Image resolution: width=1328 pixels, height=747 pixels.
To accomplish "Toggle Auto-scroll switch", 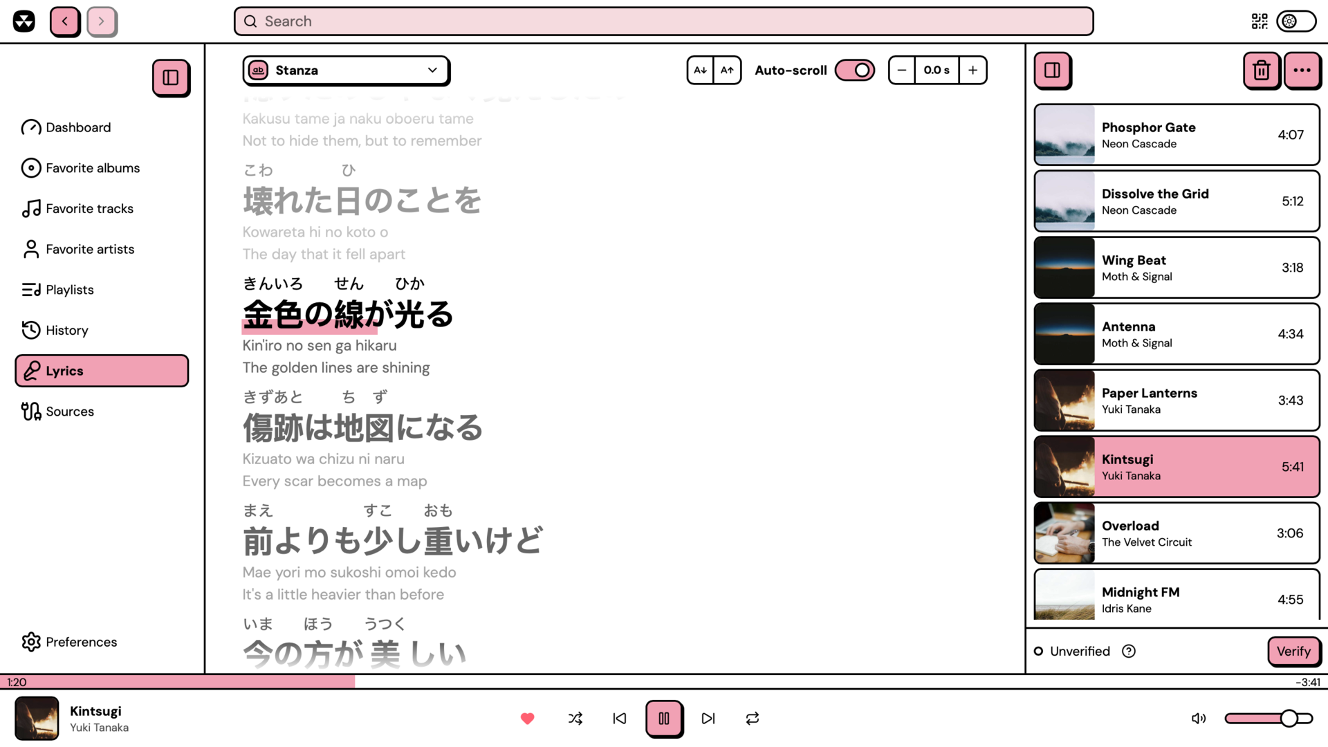I will click(x=855, y=70).
